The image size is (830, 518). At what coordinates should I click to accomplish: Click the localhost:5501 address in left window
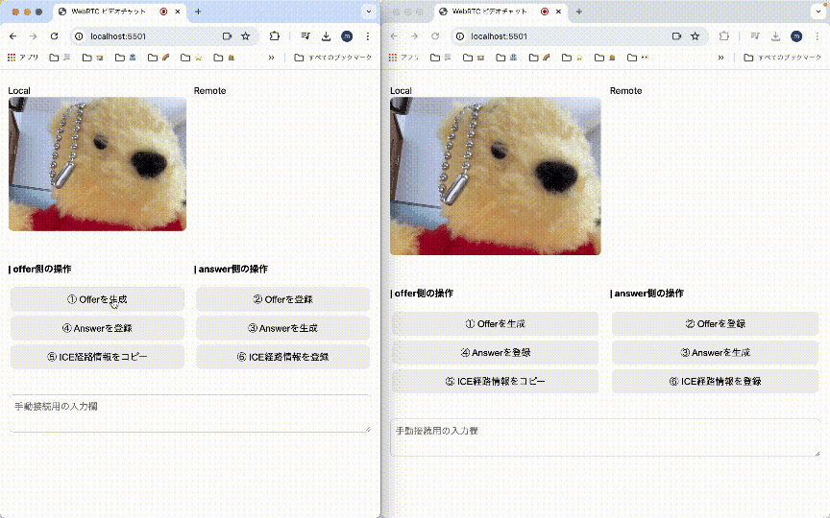click(118, 36)
